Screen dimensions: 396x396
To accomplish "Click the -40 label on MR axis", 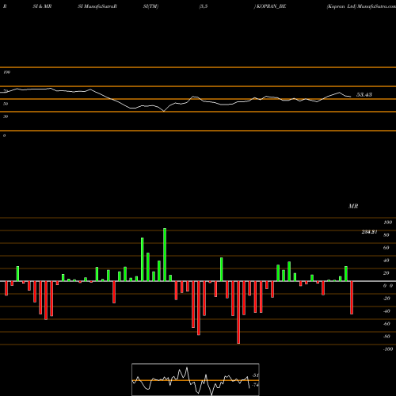I will tap(386, 311).
